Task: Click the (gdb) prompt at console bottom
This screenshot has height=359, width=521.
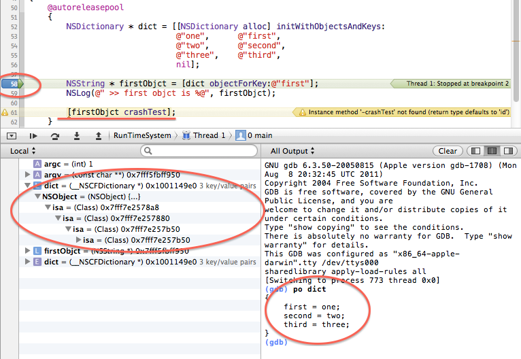Action: (x=276, y=342)
